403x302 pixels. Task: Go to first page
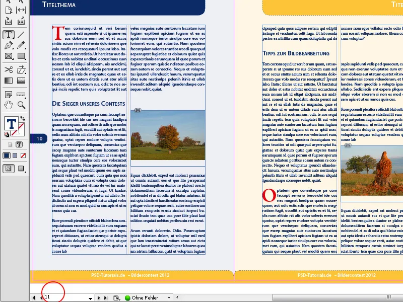click(x=33, y=297)
